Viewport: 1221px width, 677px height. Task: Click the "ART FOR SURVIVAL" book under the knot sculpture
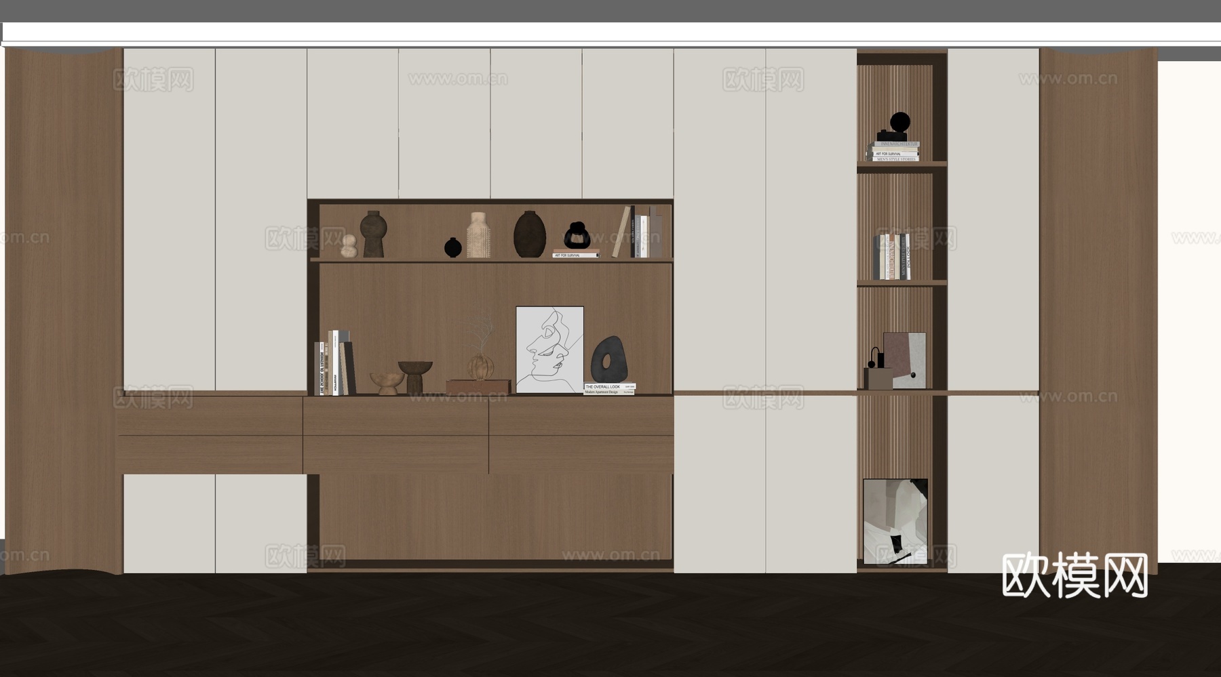(576, 255)
